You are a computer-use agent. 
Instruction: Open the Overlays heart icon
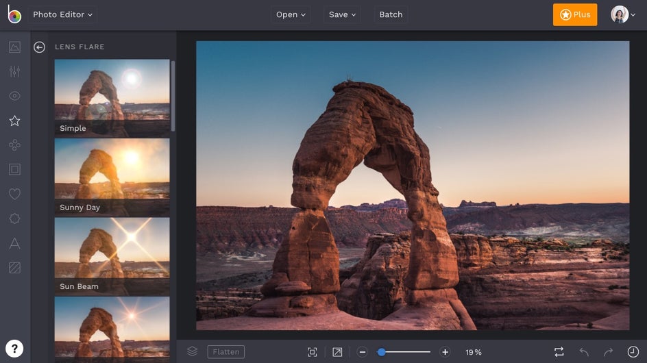[x=14, y=194]
